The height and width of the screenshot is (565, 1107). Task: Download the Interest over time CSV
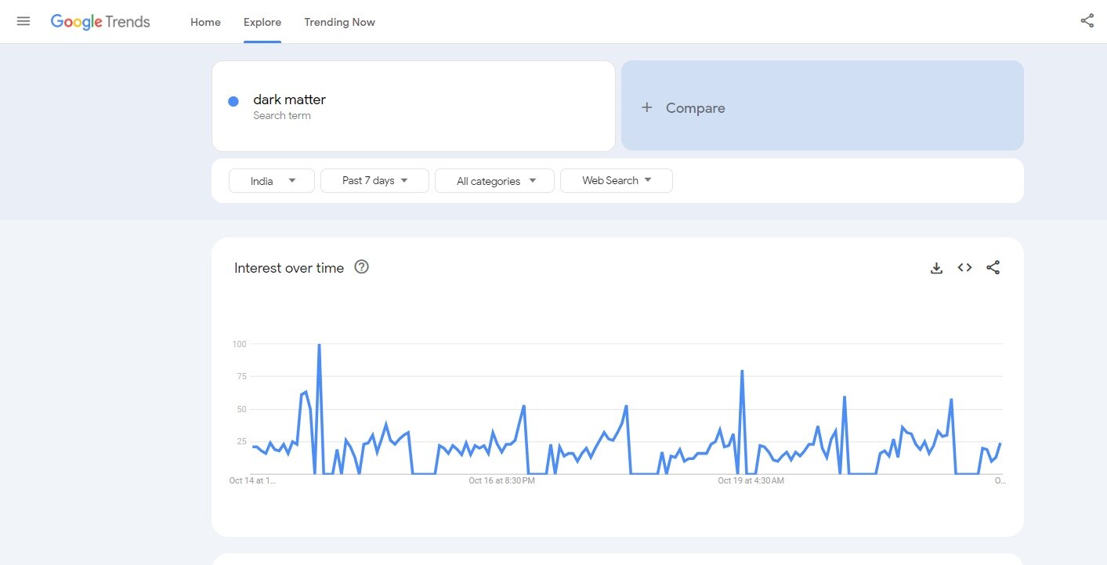click(x=936, y=268)
